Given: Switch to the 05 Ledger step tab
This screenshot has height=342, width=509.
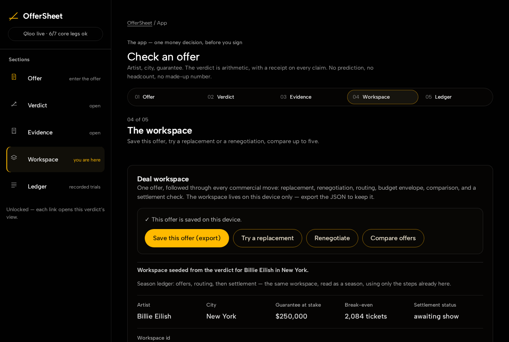Looking at the screenshot, I should coord(455,97).
